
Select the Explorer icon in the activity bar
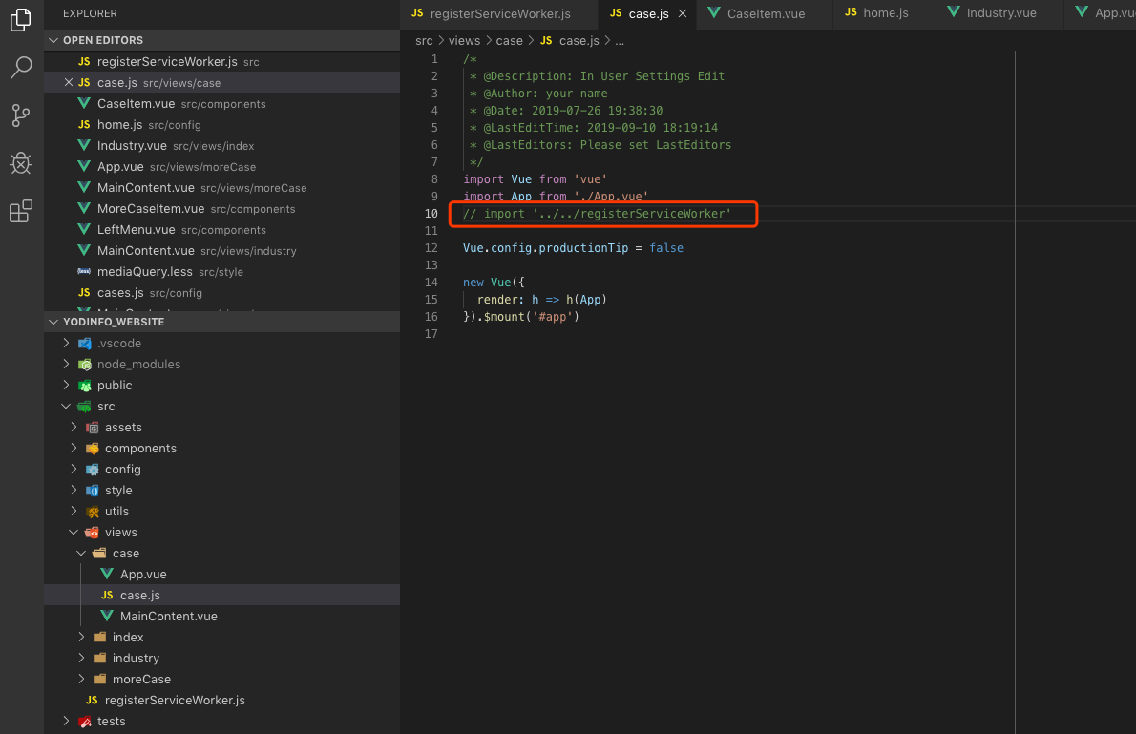coord(20,19)
